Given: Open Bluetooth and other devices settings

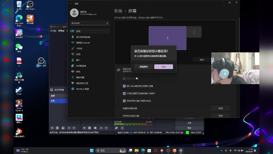Looking at the screenshot, I should [90, 37].
